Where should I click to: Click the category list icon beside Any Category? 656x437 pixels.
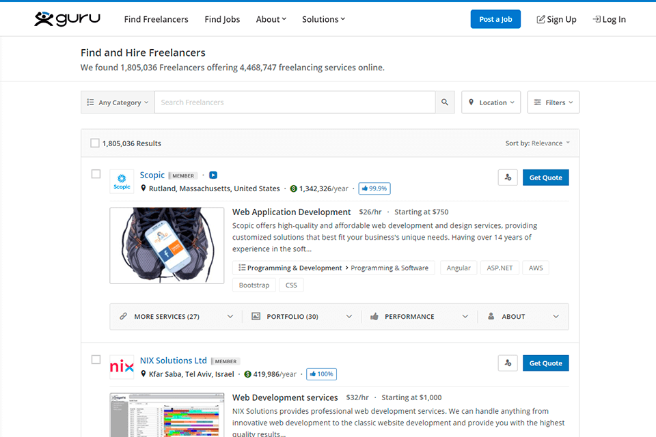click(x=90, y=102)
